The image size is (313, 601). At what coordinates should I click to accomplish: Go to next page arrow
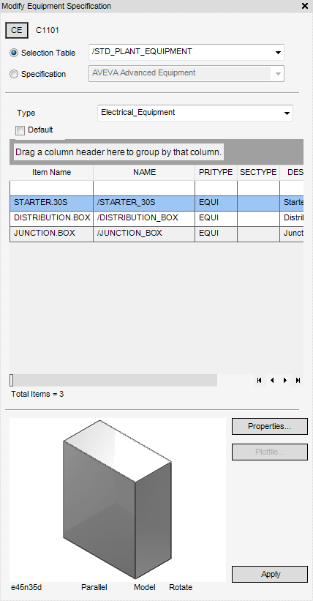pyautogui.click(x=285, y=380)
